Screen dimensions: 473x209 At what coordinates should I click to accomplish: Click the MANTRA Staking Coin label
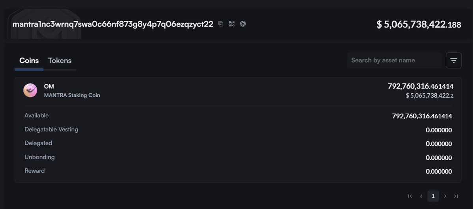click(x=72, y=95)
